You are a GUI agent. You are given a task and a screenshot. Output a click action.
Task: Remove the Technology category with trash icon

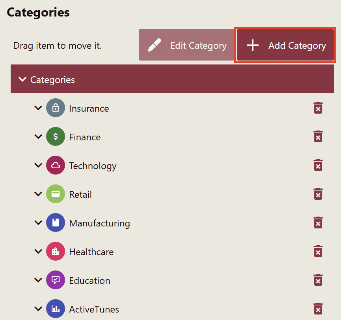pyautogui.click(x=318, y=166)
